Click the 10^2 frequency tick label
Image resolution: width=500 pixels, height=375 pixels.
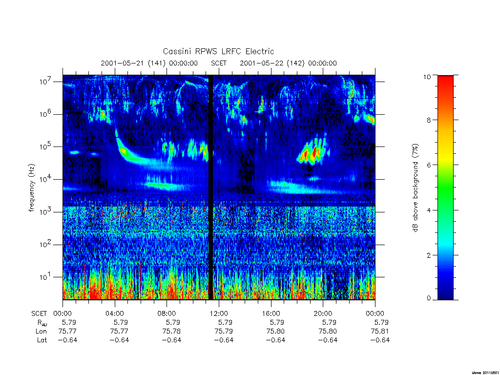coord(45,245)
